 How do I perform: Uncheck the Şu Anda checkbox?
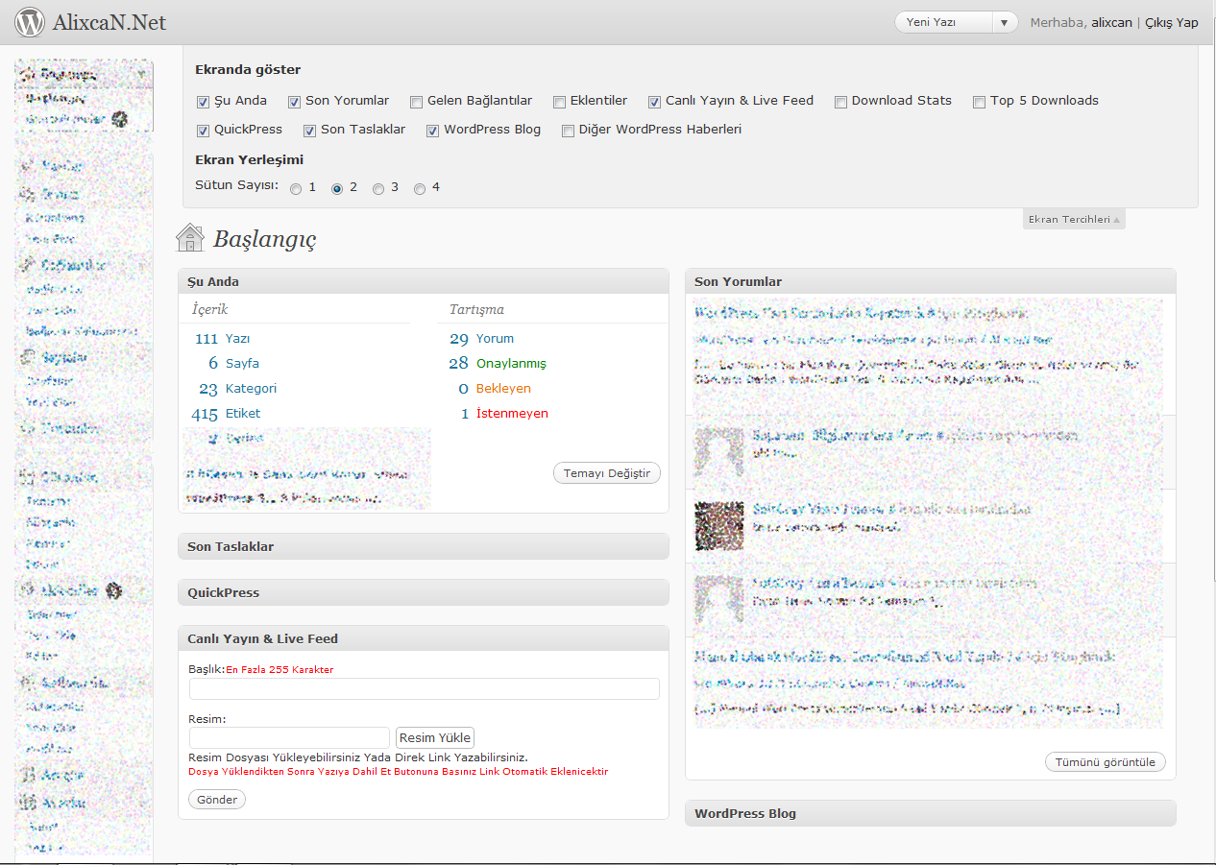[203, 102]
